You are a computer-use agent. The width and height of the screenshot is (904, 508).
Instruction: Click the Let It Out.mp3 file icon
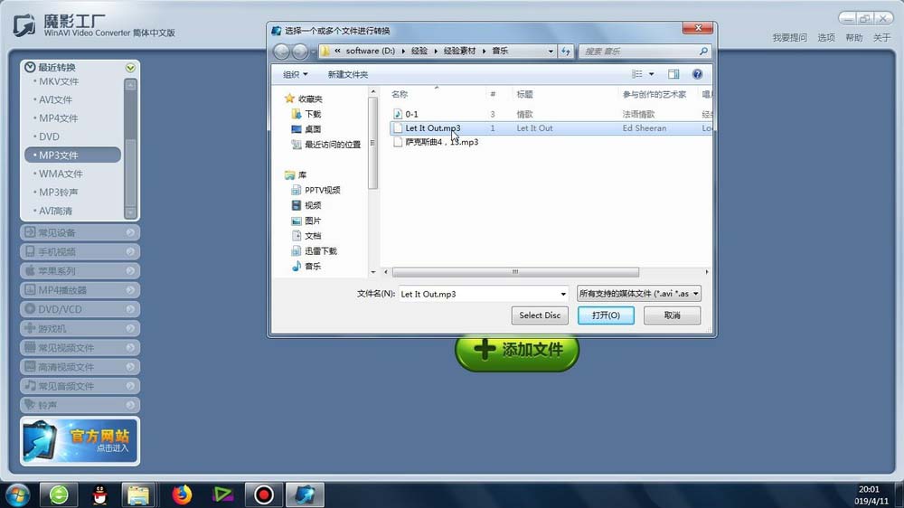(397, 128)
